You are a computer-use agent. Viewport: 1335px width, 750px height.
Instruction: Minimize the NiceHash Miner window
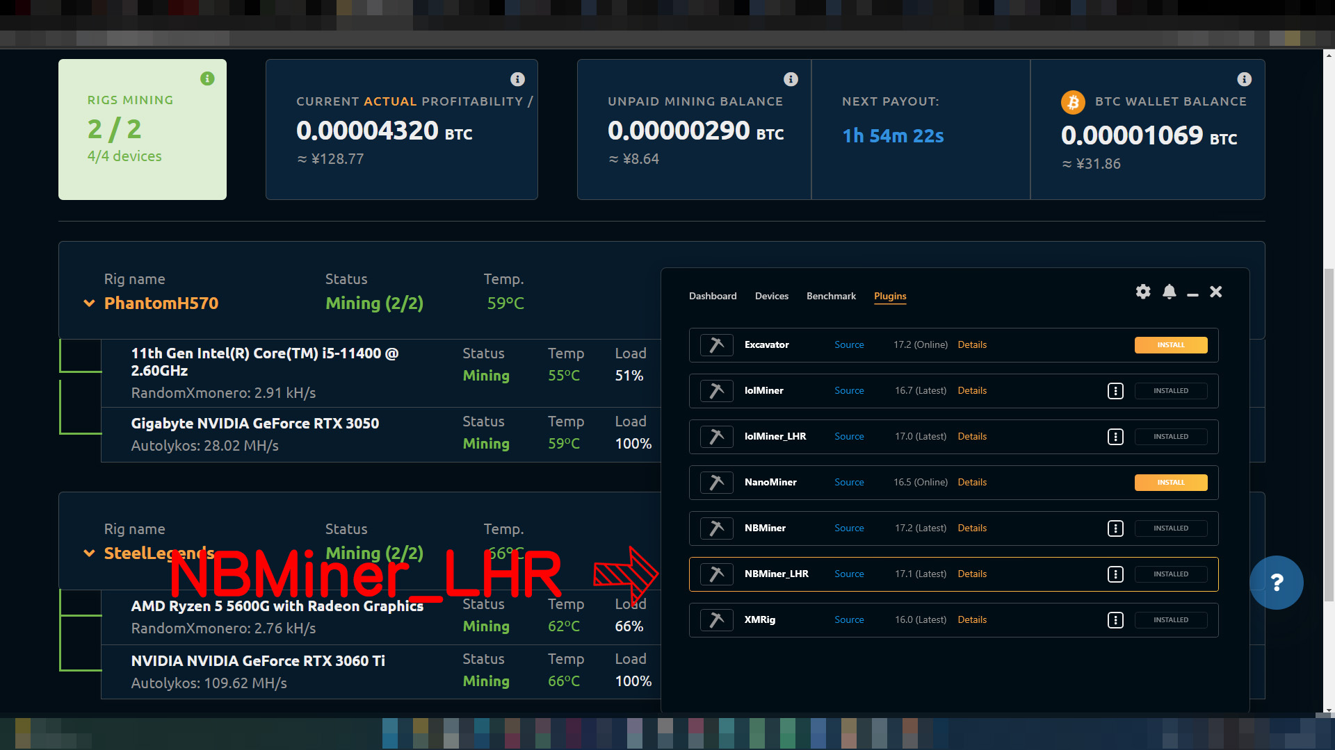[1192, 294]
